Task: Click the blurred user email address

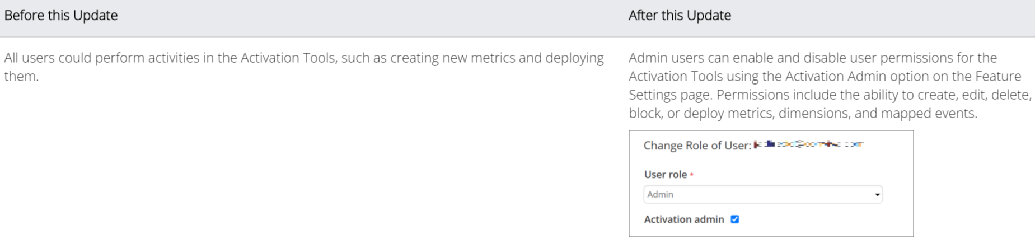Action: point(808,144)
